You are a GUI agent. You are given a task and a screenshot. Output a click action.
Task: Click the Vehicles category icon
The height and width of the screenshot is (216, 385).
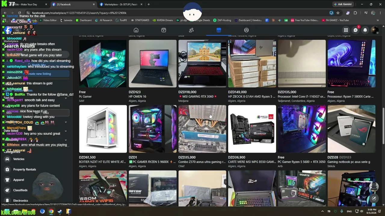click(7, 159)
